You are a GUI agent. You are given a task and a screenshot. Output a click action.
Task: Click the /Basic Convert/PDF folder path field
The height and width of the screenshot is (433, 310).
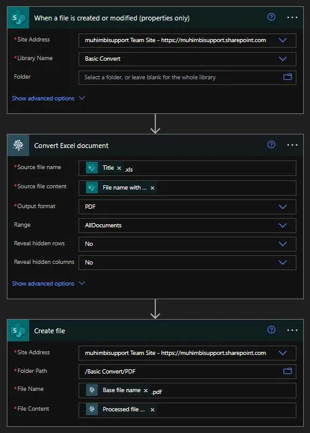coord(187,372)
